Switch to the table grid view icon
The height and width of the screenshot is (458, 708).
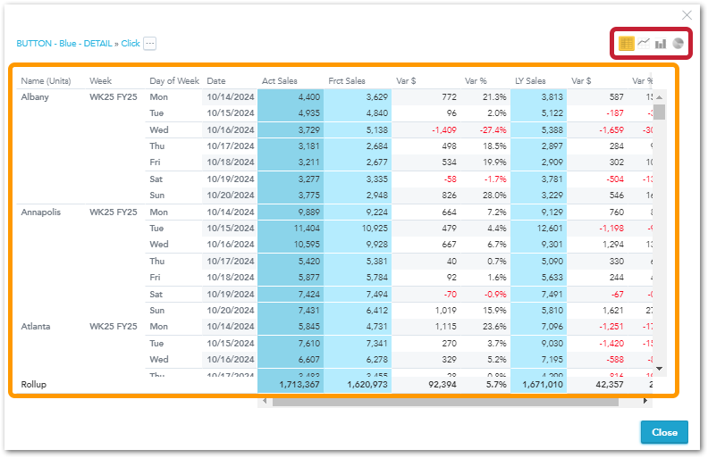pos(627,43)
